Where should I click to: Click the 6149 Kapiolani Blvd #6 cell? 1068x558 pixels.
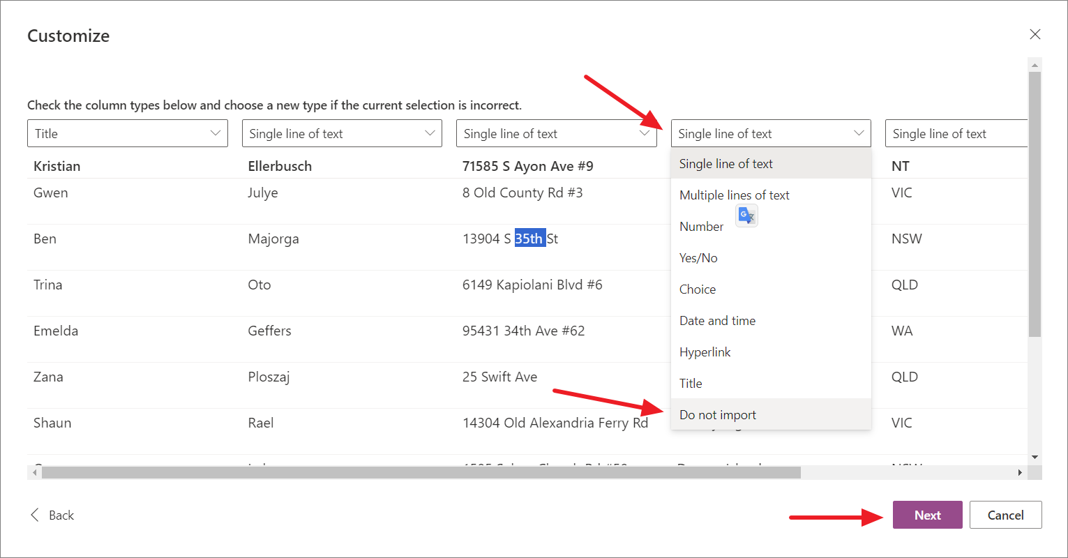532,285
